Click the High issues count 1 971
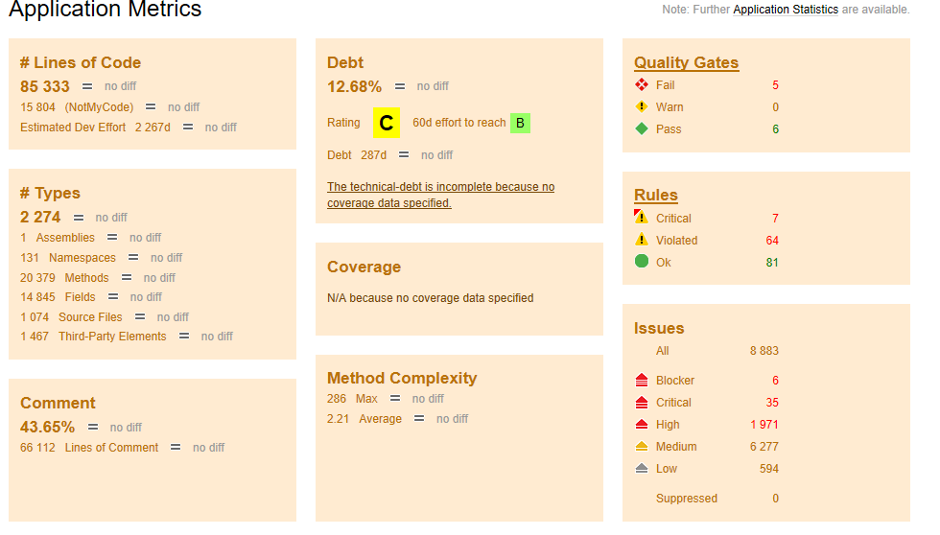 764,425
